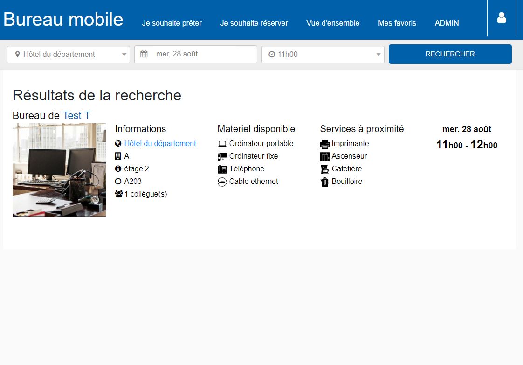Click the A203 room number text
This screenshot has width=523, height=365.
(x=133, y=181)
